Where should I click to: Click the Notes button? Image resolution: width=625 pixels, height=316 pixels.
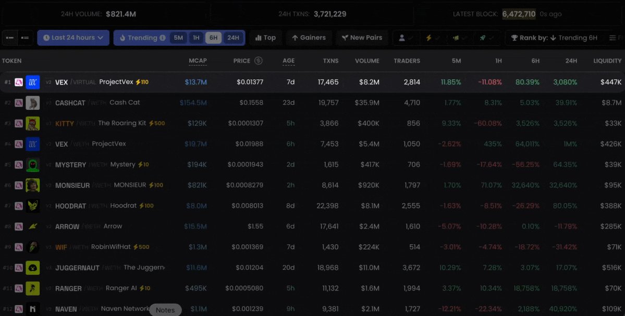[165, 310]
